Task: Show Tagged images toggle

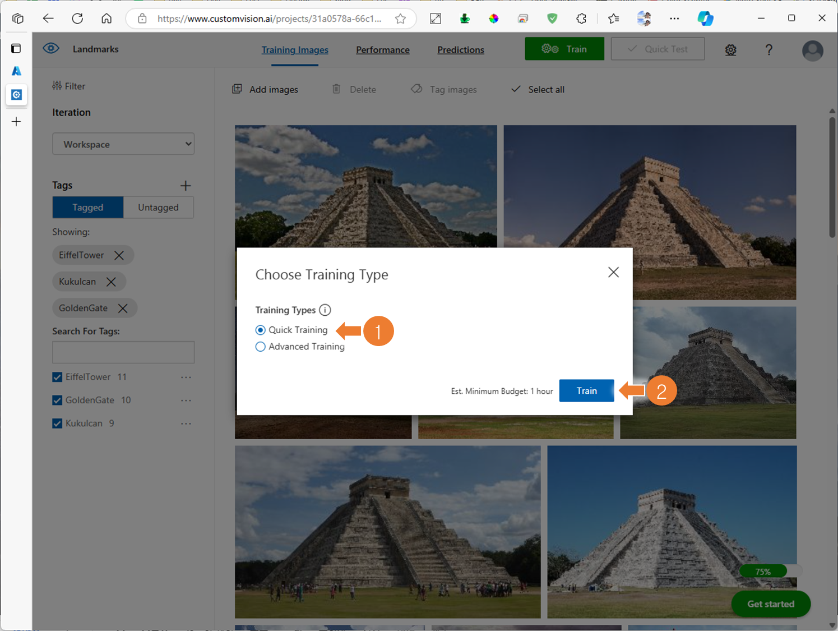Action: click(88, 207)
